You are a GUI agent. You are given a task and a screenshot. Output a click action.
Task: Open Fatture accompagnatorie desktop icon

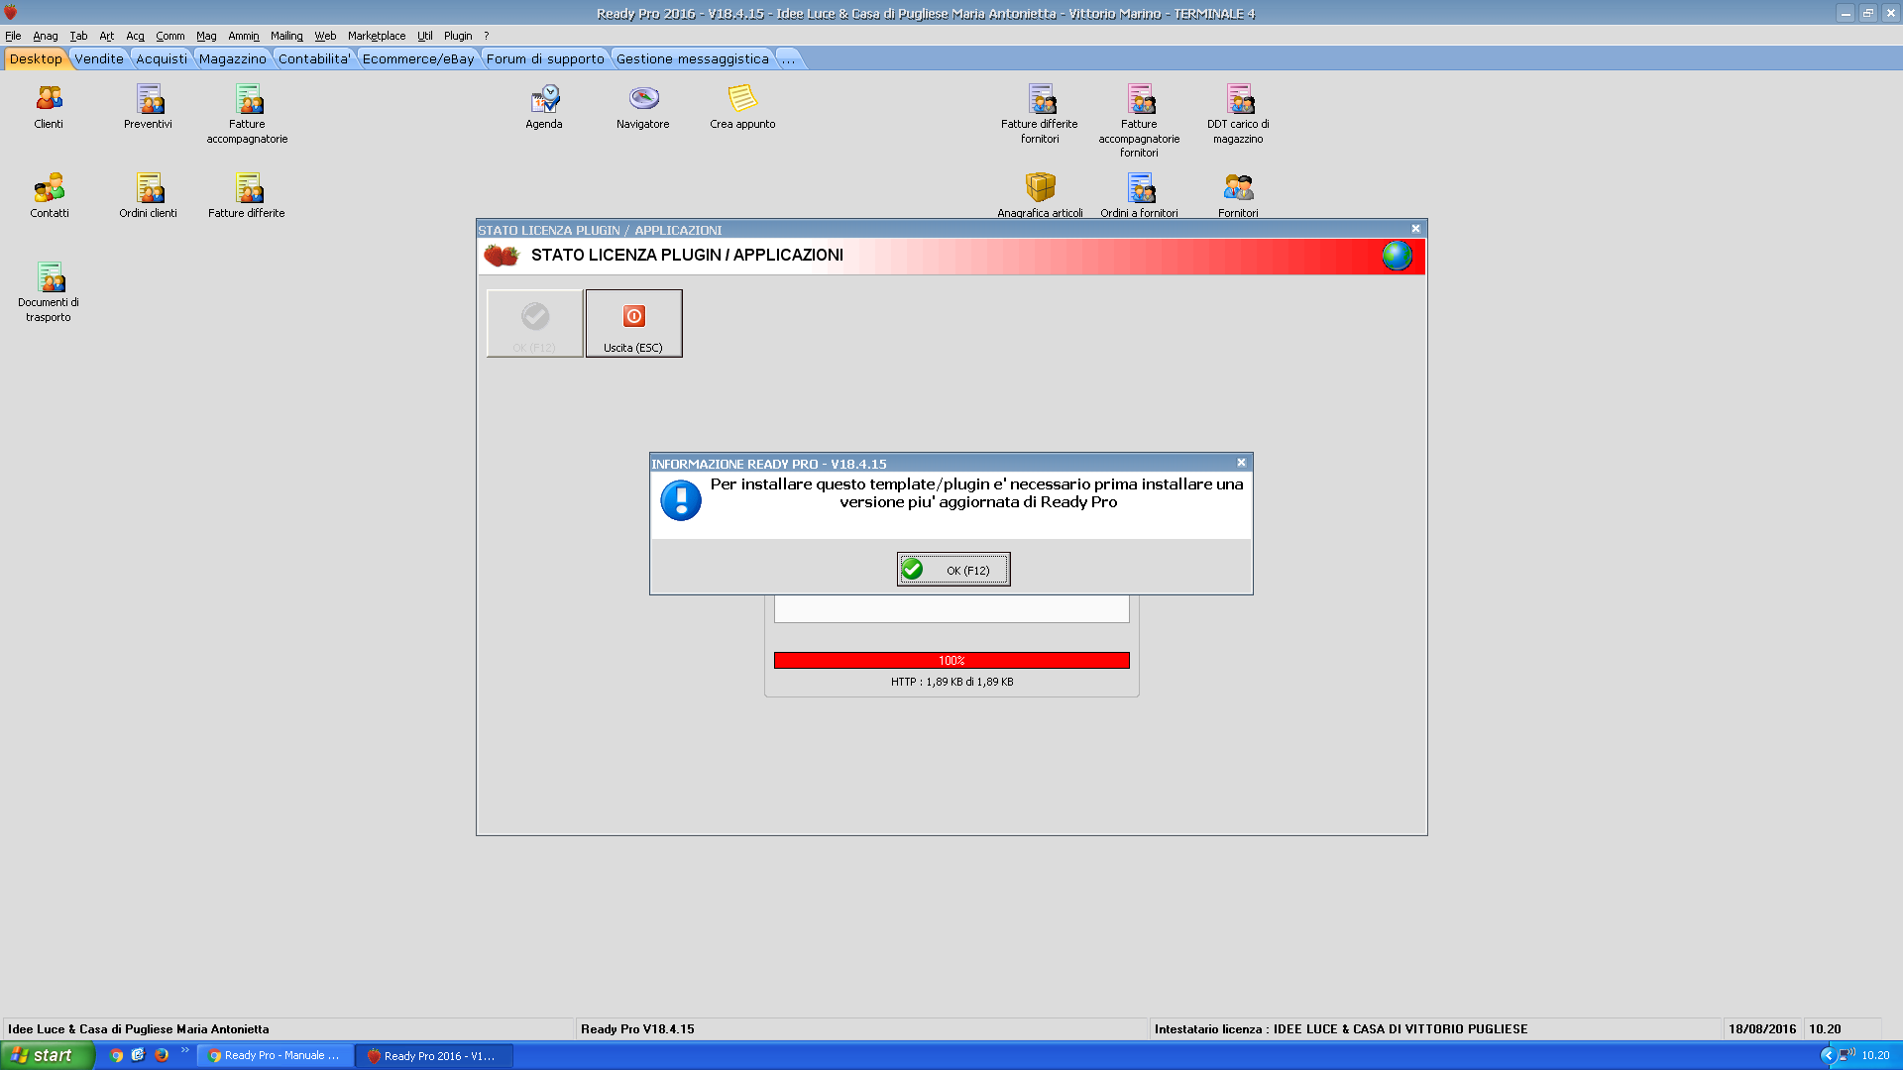tap(247, 114)
